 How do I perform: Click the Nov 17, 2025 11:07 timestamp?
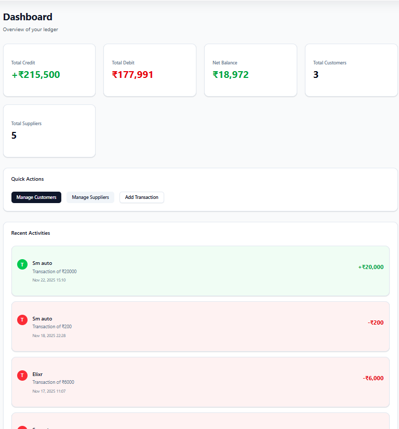(x=49, y=391)
